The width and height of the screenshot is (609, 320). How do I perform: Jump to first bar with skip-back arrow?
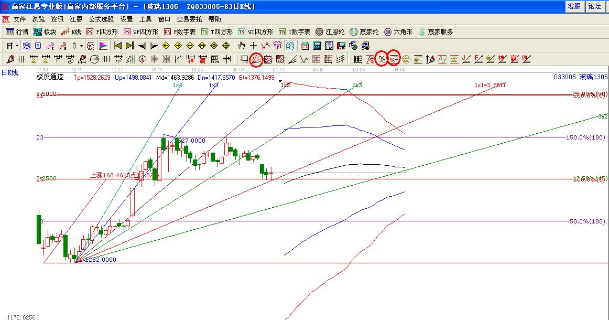click(x=118, y=46)
